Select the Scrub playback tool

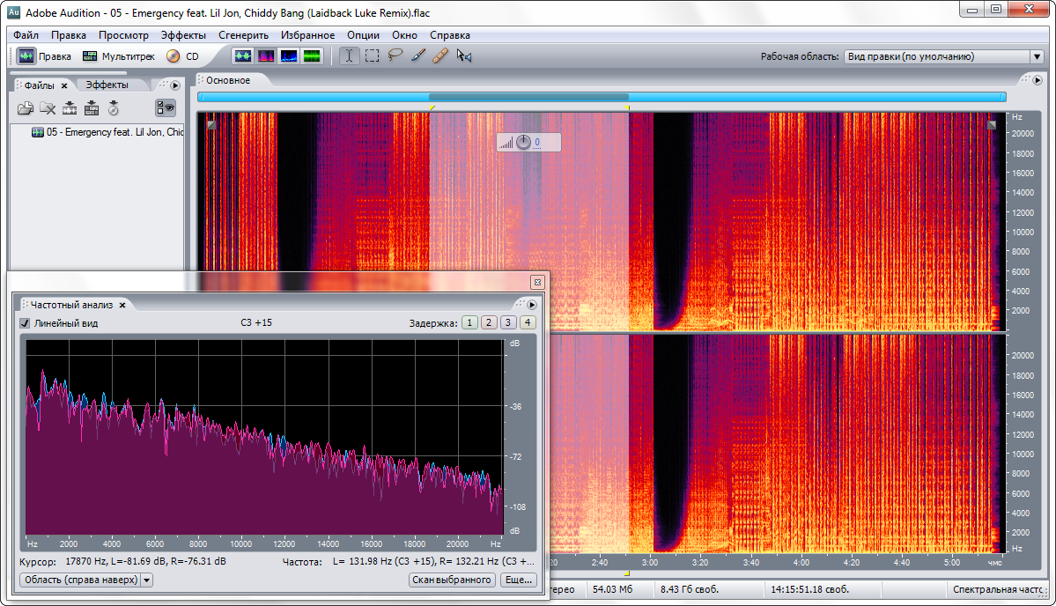(x=464, y=55)
